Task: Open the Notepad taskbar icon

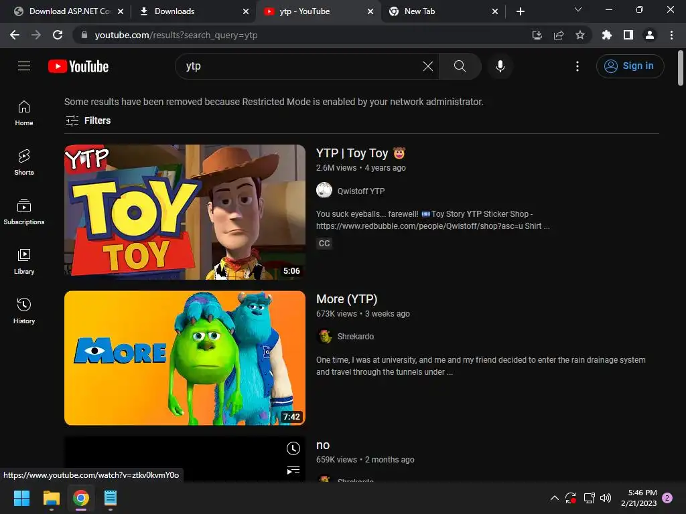Action: [111, 498]
